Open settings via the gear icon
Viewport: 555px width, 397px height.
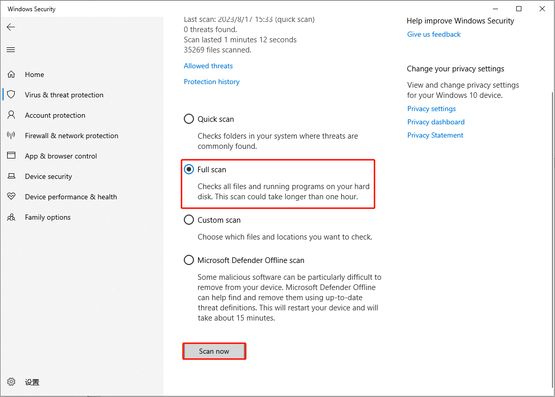click(11, 382)
